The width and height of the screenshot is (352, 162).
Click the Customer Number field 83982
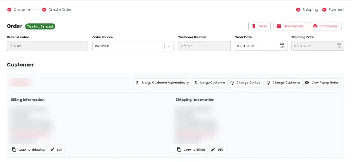204,46
